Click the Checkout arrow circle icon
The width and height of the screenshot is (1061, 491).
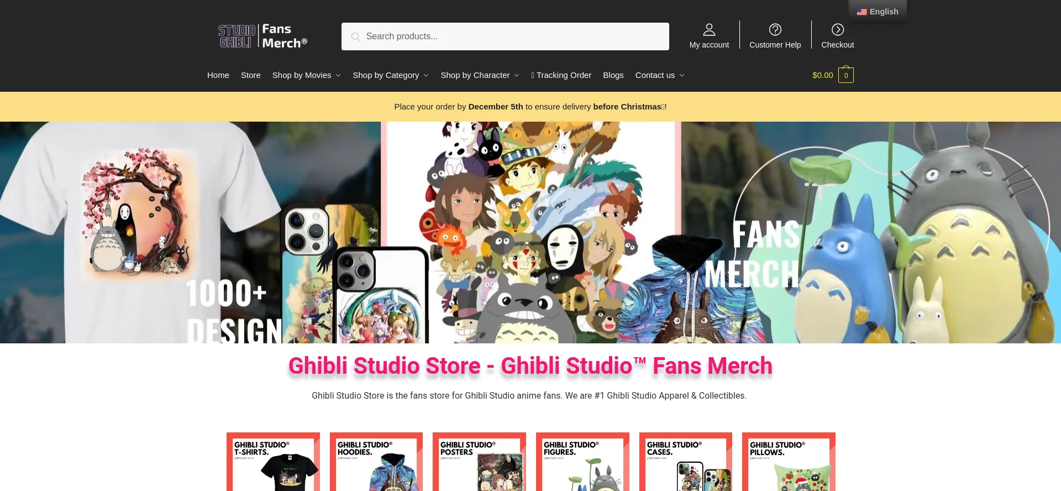[x=838, y=29]
